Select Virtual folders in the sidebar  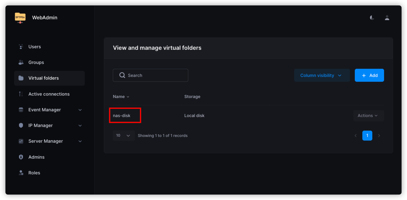43,78
